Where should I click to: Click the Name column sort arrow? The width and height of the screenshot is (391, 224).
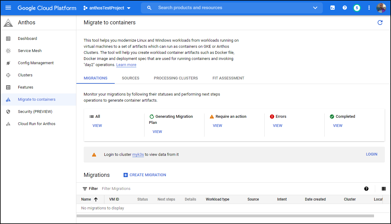(x=96, y=199)
